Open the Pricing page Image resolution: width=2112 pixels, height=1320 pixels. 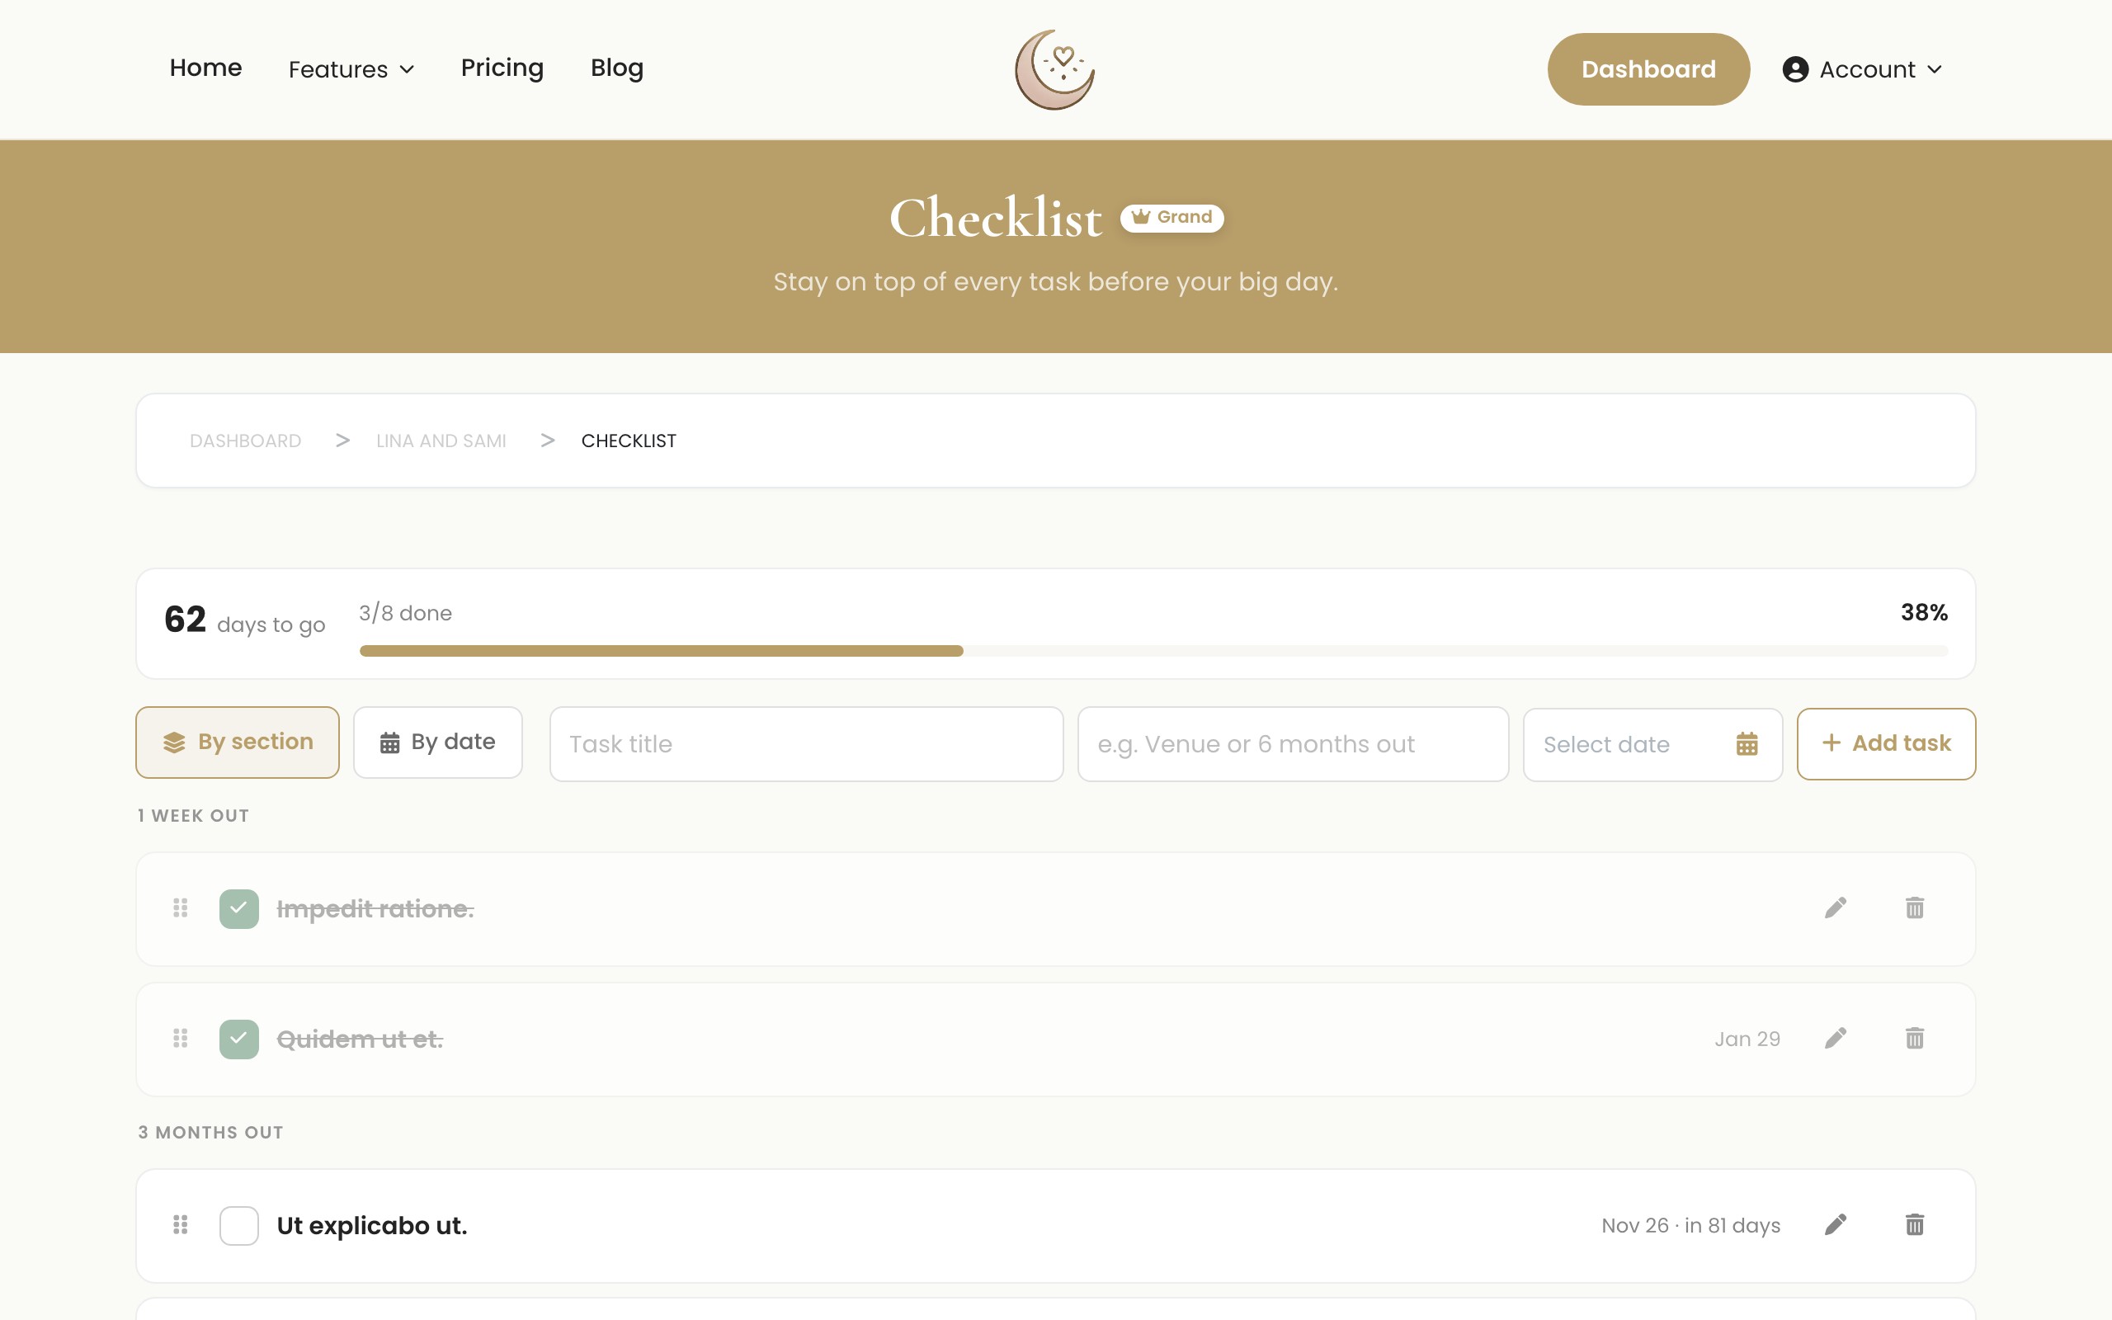(x=502, y=67)
